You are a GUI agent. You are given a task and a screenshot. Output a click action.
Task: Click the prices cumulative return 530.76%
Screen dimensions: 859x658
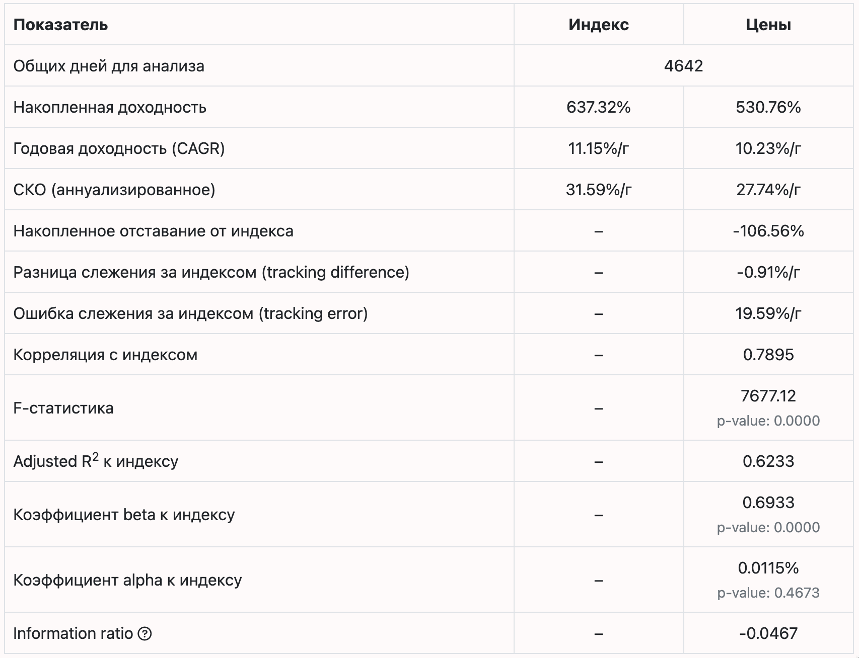click(x=768, y=107)
